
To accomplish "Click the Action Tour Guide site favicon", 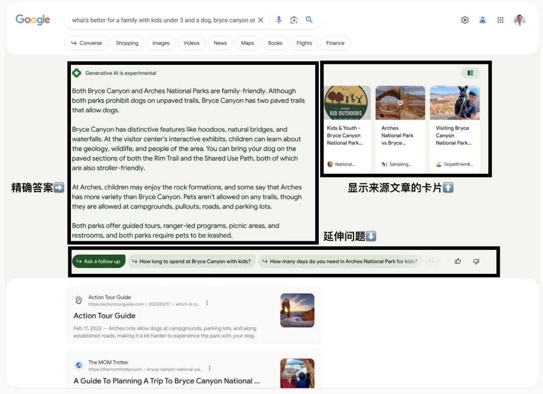I will [78, 300].
